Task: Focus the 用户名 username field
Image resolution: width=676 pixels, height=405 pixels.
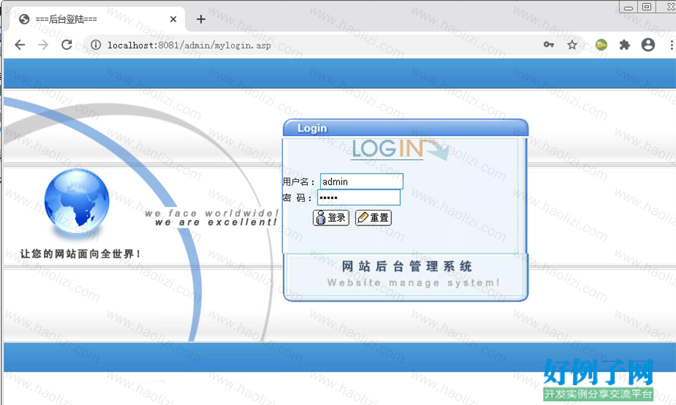Action: click(361, 181)
